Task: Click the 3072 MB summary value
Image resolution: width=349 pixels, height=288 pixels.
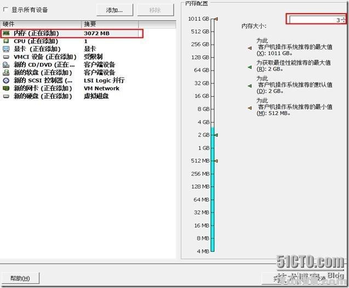Action: tap(96, 33)
